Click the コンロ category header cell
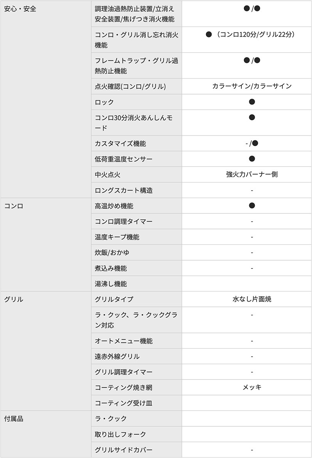 coord(46,245)
